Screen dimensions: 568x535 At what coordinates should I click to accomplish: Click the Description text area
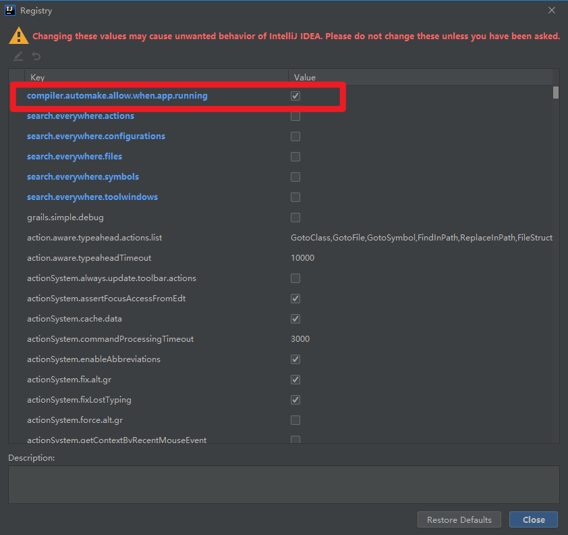(x=283, y=484)
